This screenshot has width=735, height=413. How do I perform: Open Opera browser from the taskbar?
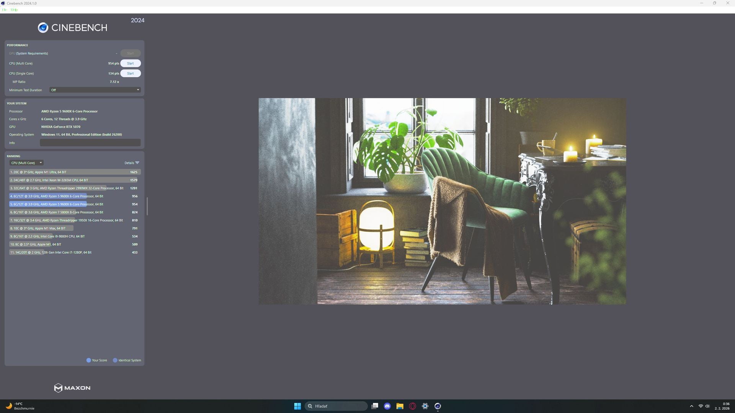(413, 406)
